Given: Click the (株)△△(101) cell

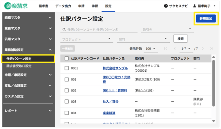Looking at the screenshot, I should 144,91.
